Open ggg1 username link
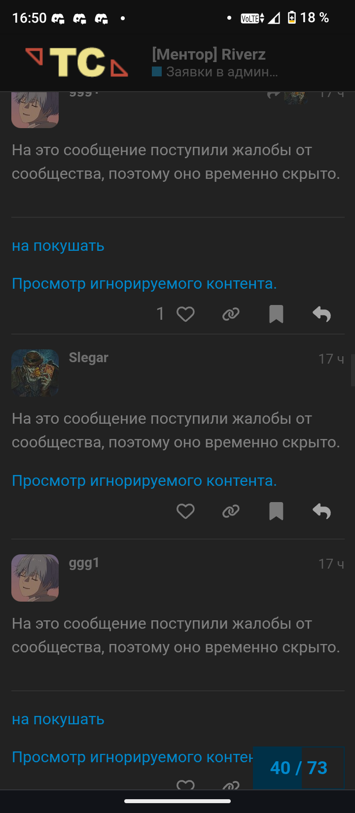This screenshot has height=813, width=355. click(84, 563)
